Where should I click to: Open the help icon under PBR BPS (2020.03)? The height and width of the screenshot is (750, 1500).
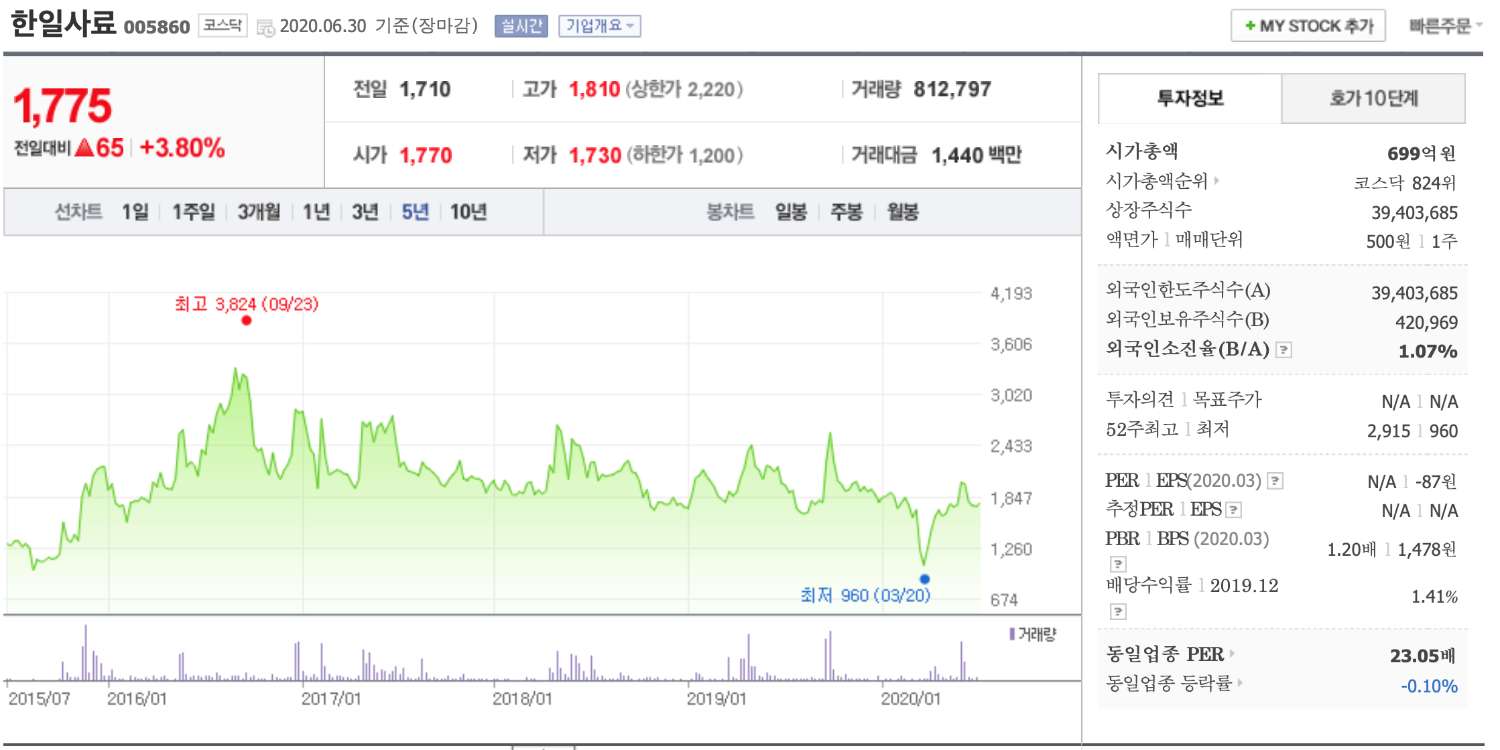coord(1118,563)
